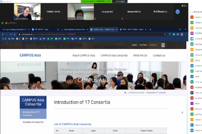Screen dimensions: 202x134
Task: Open the What We Do menu
Action: (140, 55)
